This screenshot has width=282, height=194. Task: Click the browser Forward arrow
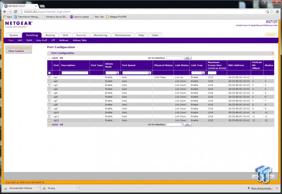click(x=10, y=12)
